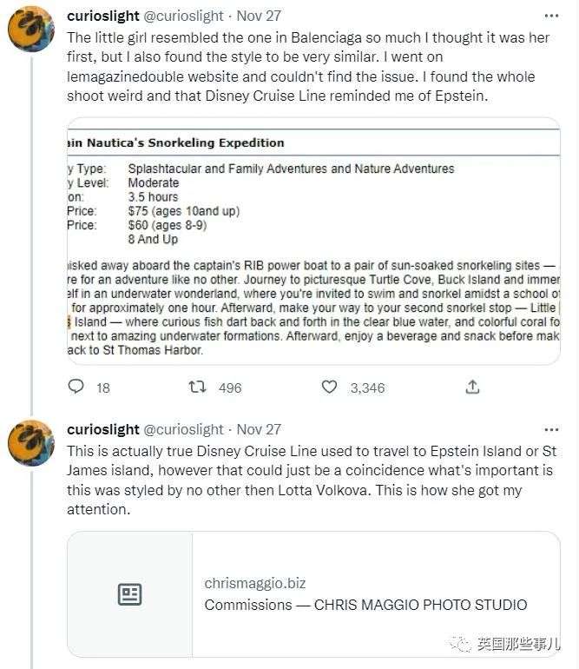The image size is (579, 669).
Task: Share the first tweet via share icon
Action: click(x=472, y=387)
